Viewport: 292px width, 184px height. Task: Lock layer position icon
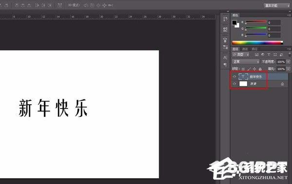click(255, 69)
